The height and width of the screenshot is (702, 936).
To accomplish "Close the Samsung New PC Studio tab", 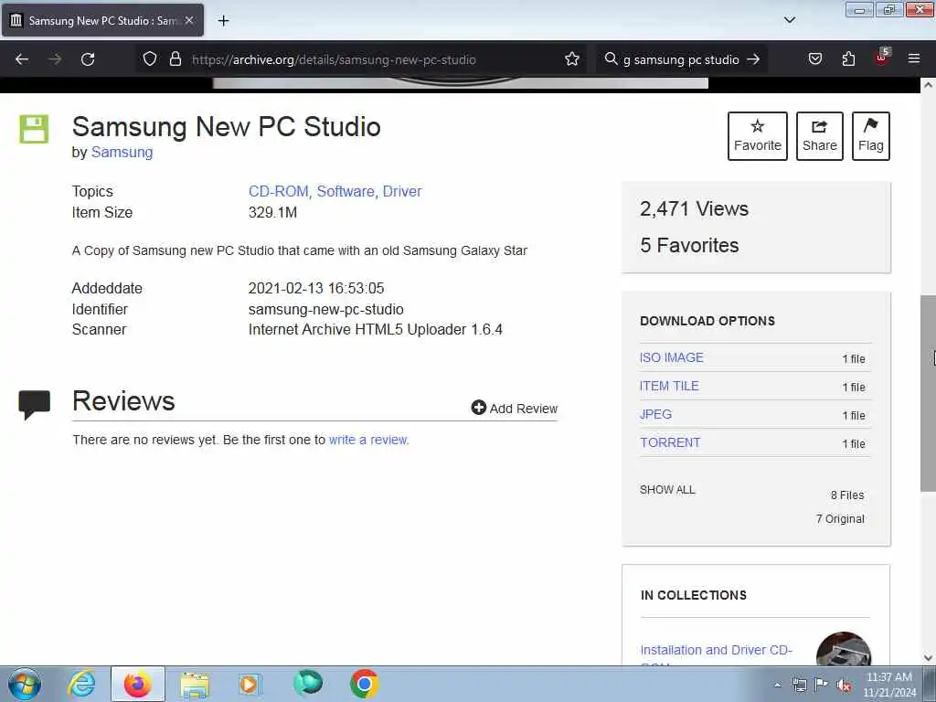I will click(189, 20).
